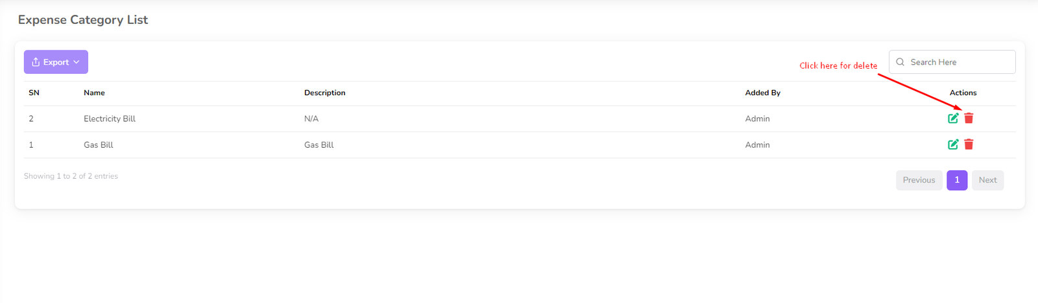Sort by the Added By column

click(762, 93)
